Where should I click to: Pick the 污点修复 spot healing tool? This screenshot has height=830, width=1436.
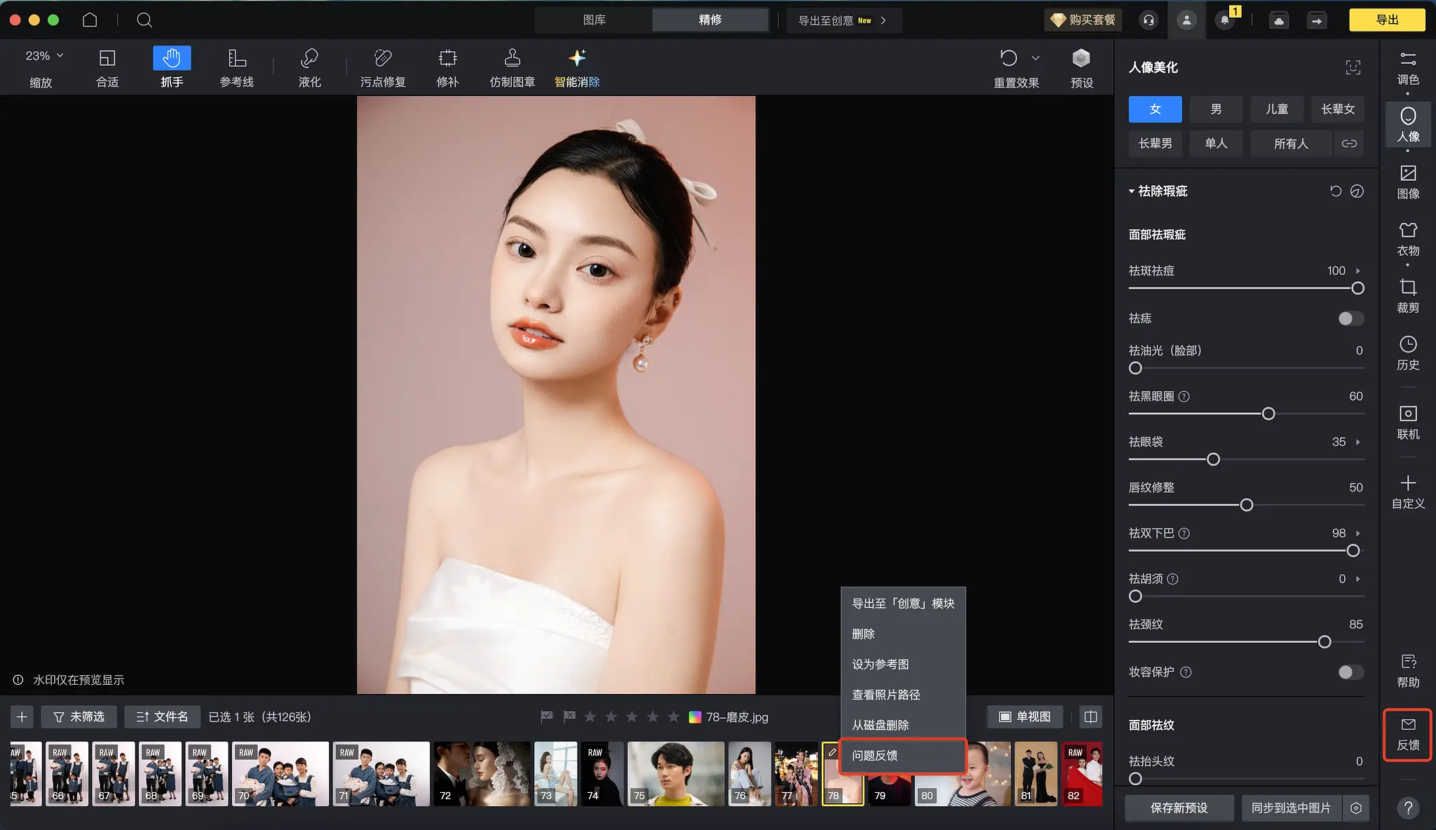pyautogui.click(x=383, y=67)
